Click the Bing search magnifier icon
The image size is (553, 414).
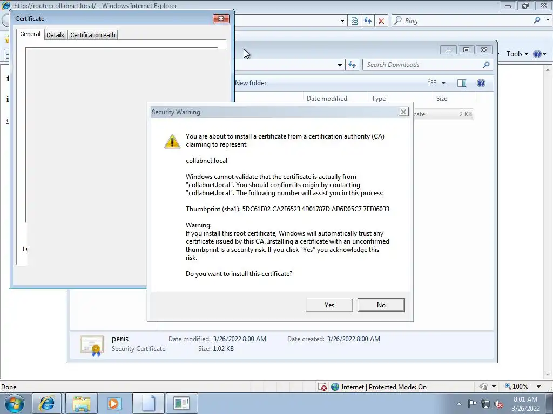(537, 20)
